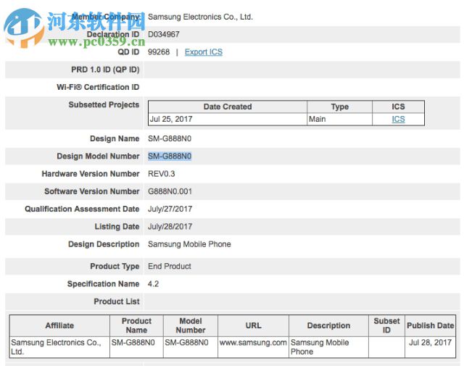464x366 pixels.
Task: Click the Model Number column header
Action: coord(191,325)
